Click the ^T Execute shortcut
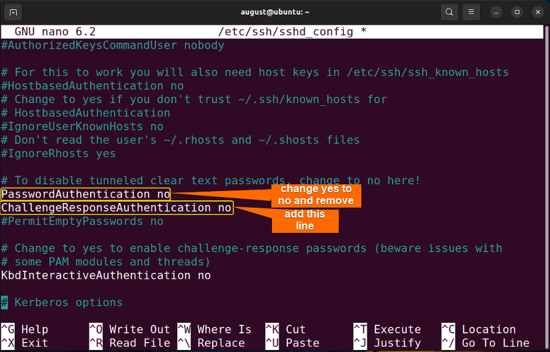 click(x=387, y=329)
